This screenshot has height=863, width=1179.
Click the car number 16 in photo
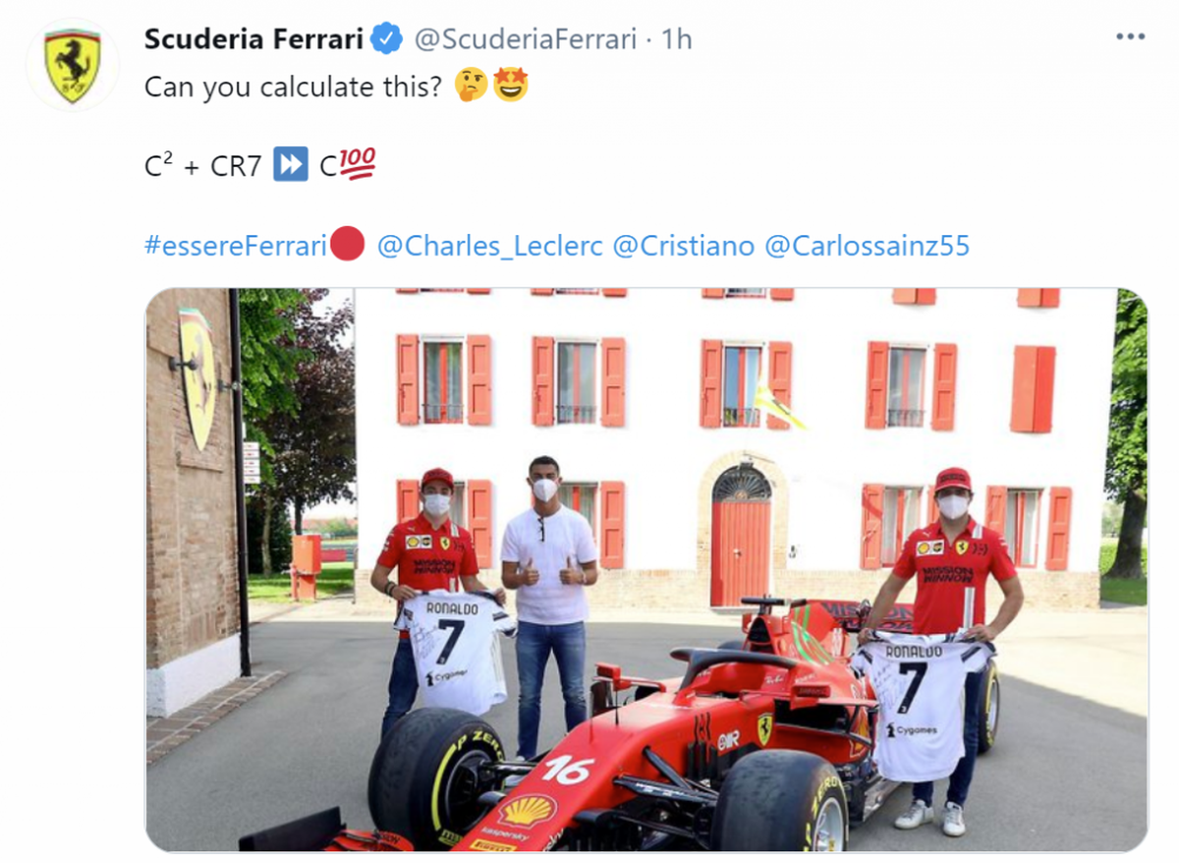tap(568, 769)
